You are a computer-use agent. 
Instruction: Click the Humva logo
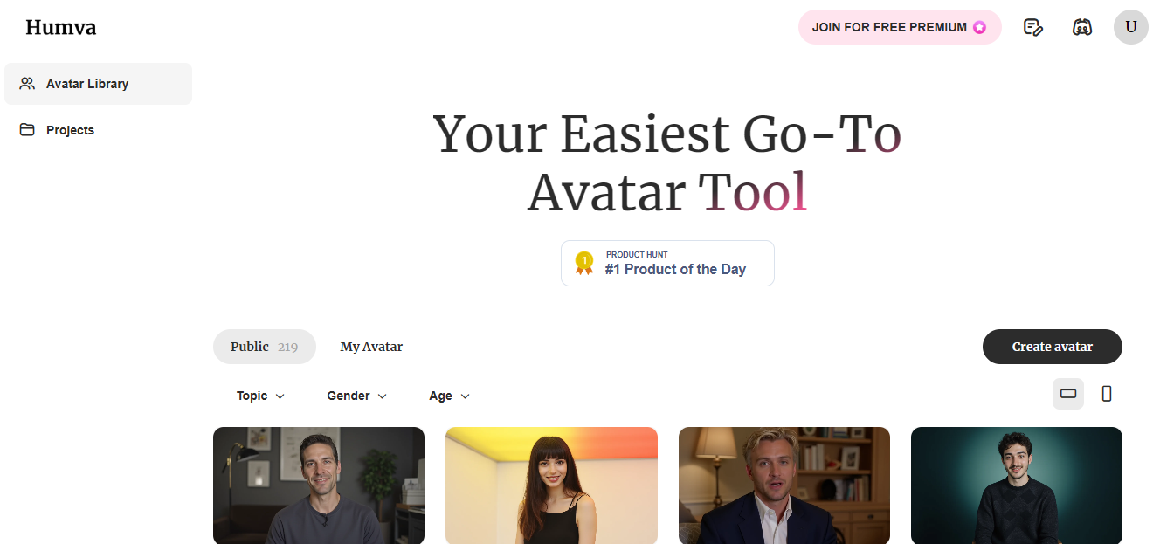click(x=61, y=28)
